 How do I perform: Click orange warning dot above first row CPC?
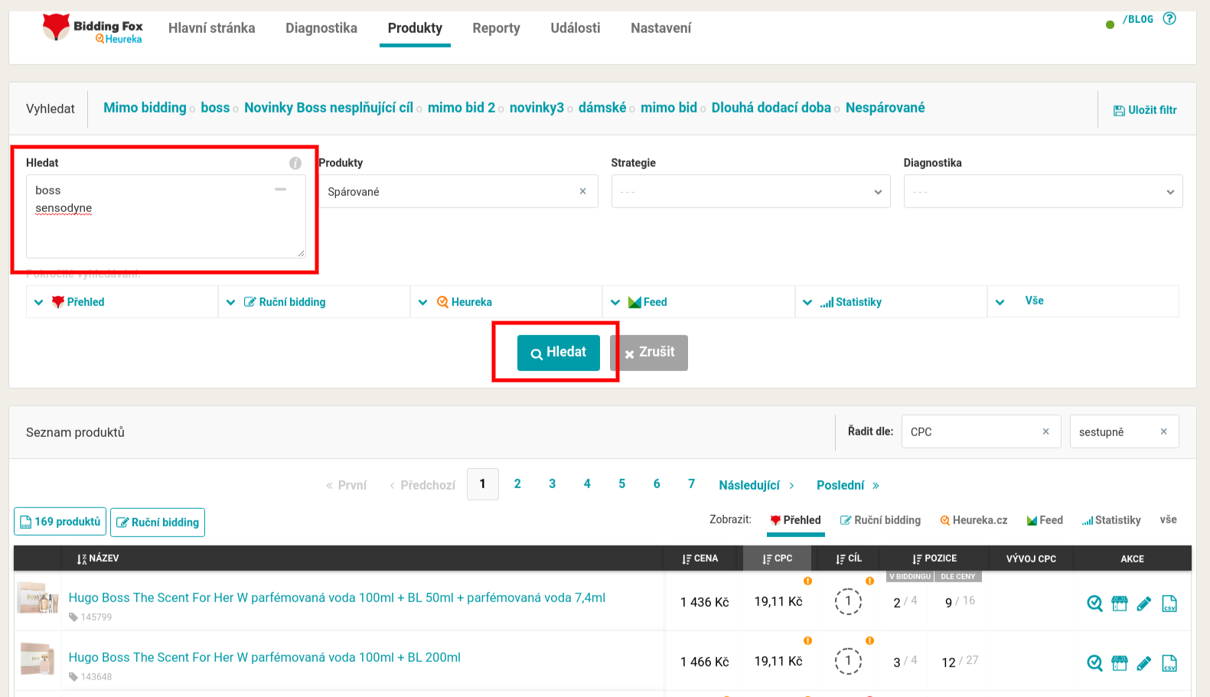click(x=807, y=581)
